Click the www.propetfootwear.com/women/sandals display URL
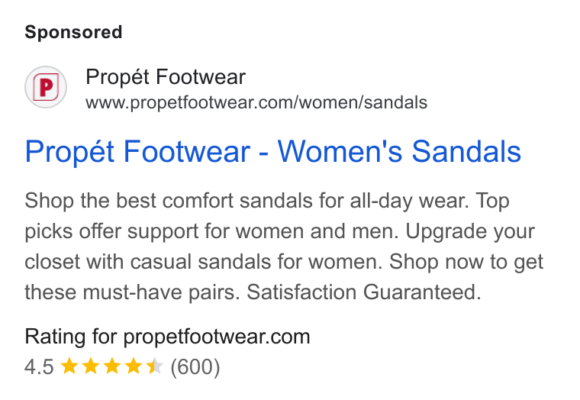This screenshot has height=400, width=580. click(x=256, y=102)
